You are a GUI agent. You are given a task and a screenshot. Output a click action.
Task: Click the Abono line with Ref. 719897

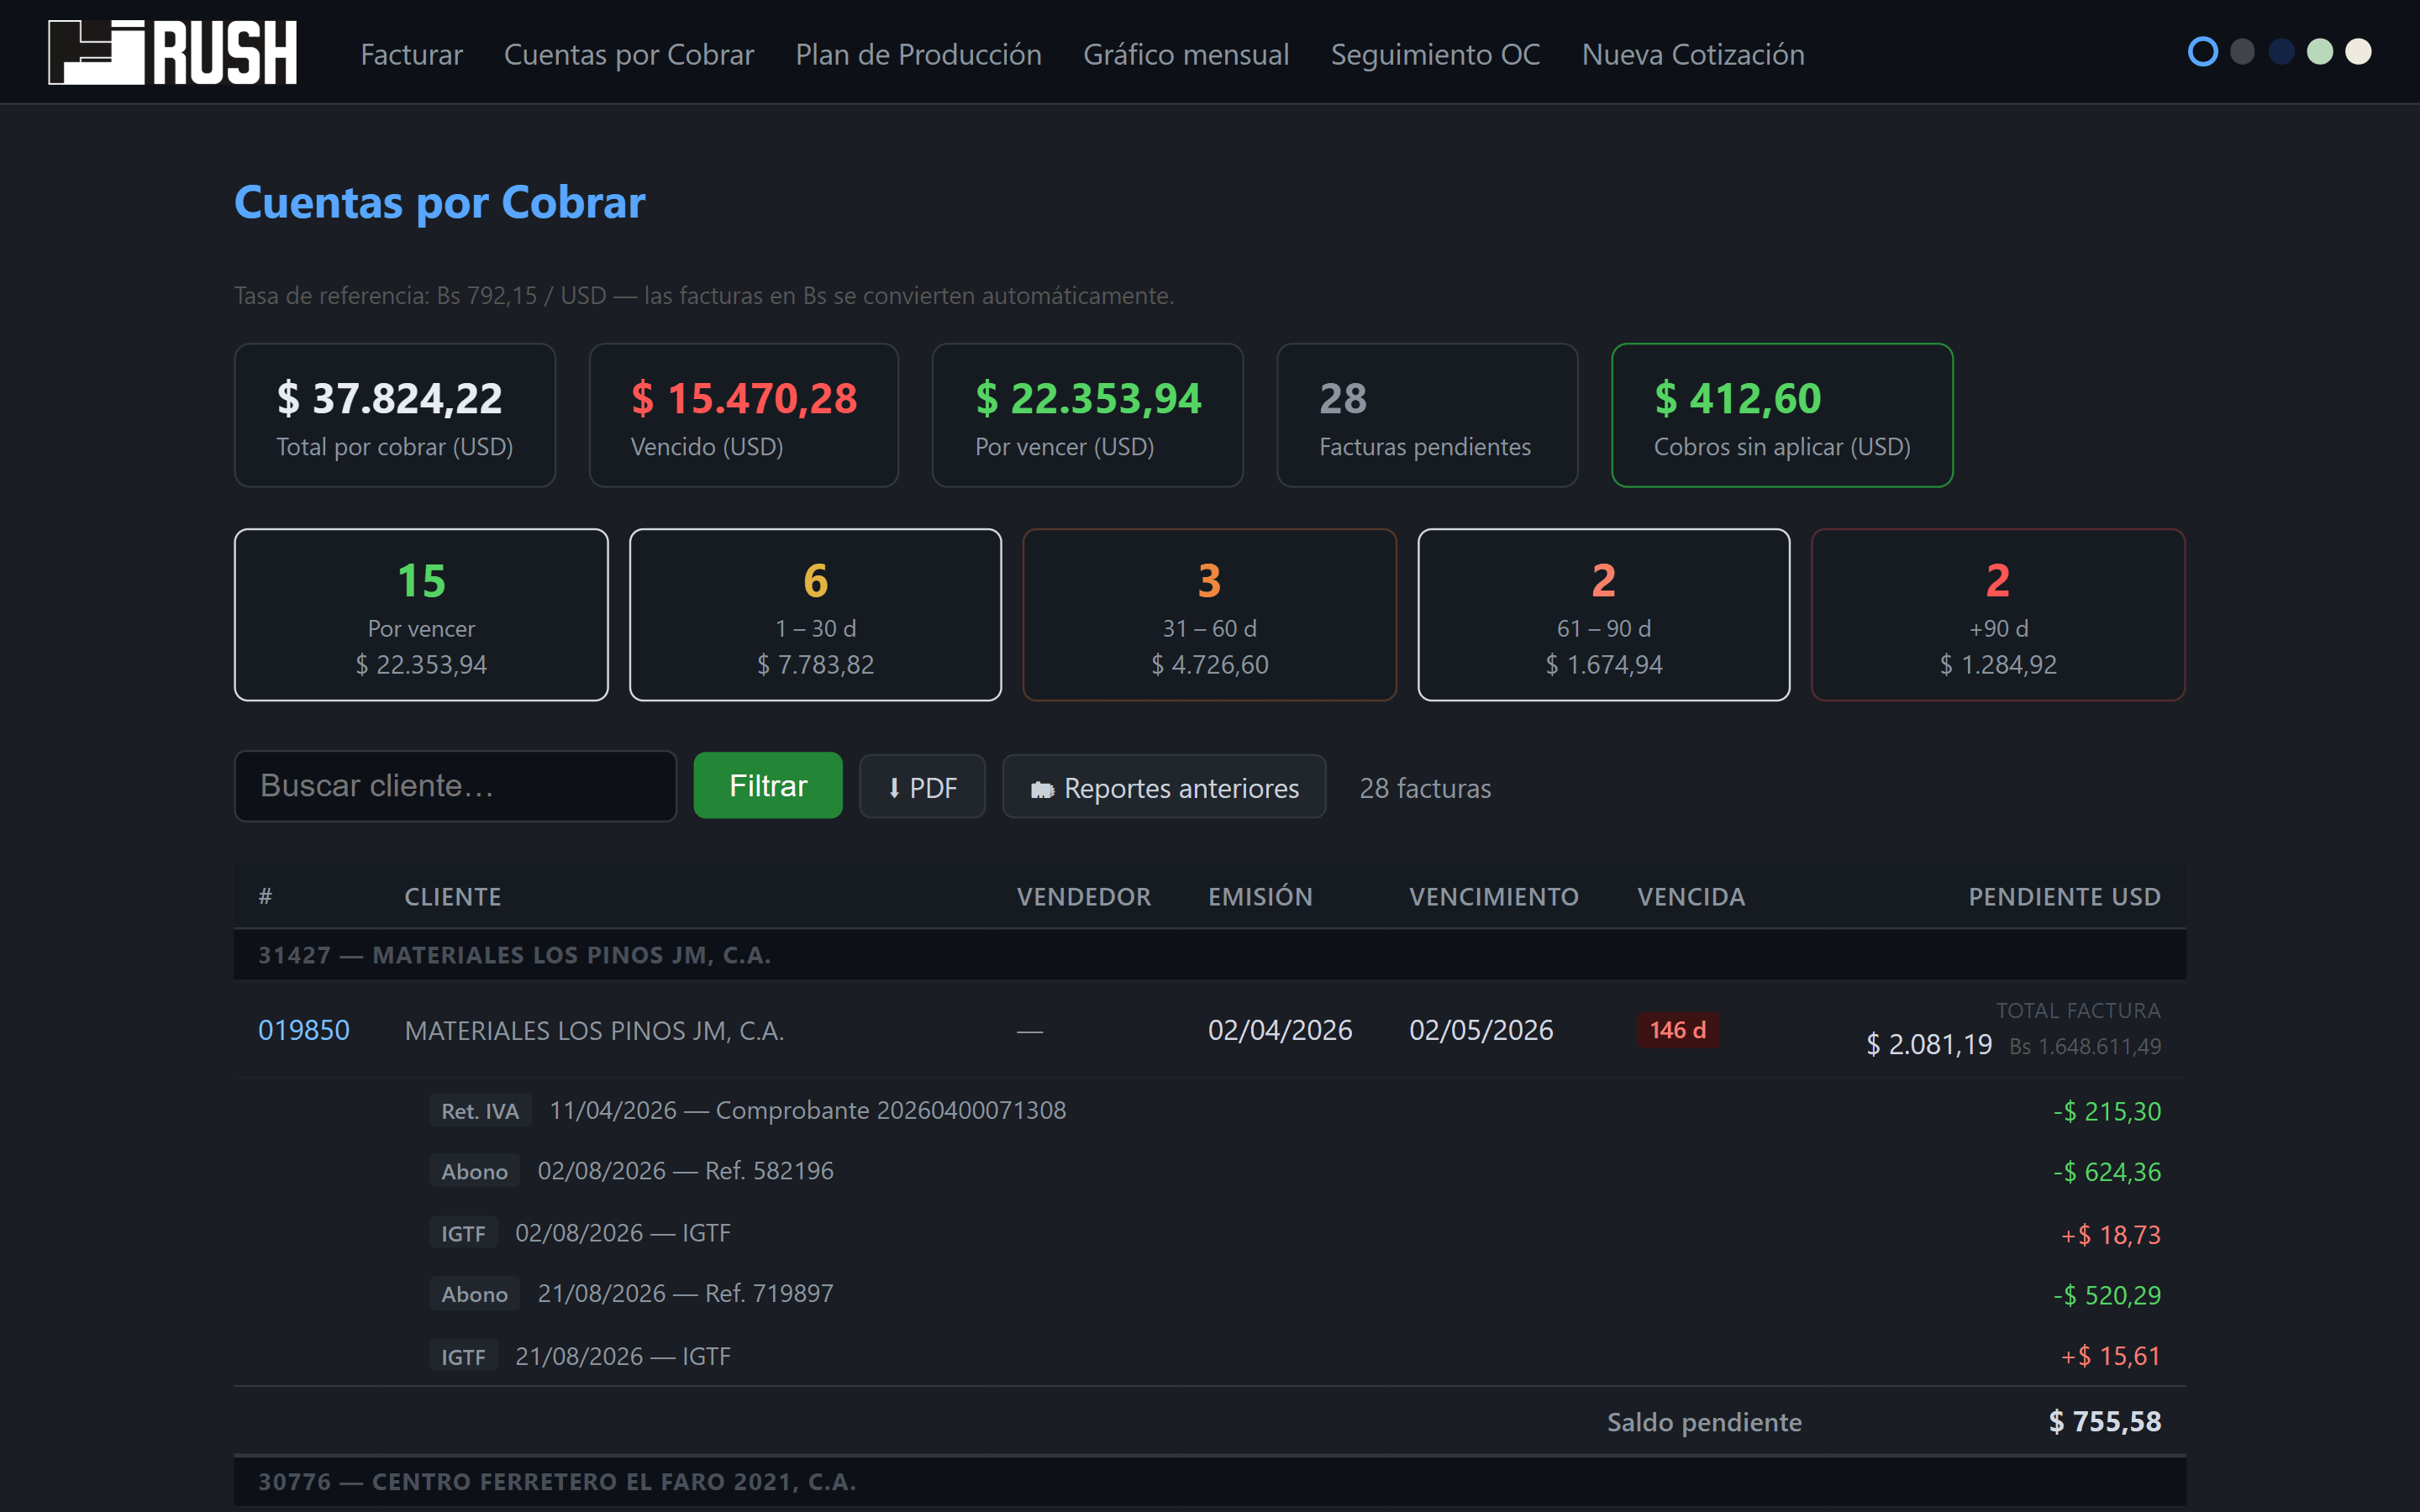click(686, 1294)
